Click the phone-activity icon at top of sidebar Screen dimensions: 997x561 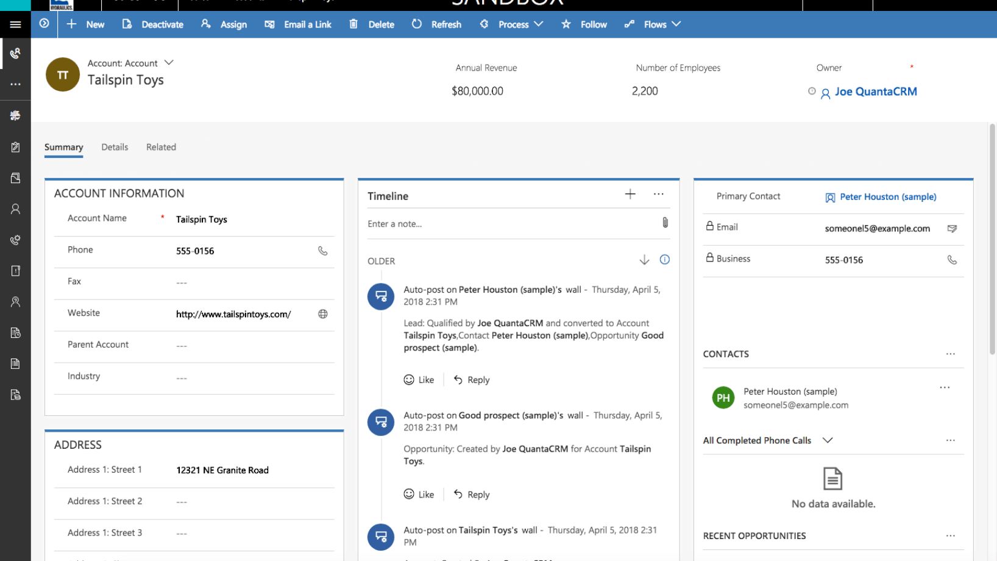point(15,53)
